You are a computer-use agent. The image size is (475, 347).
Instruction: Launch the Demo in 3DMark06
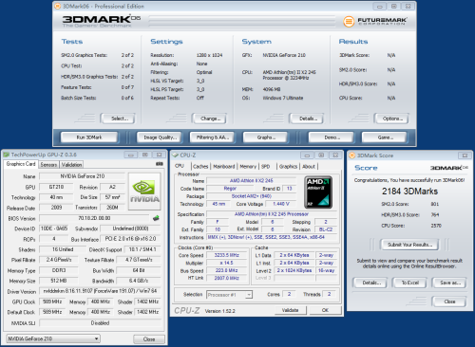[x=331, y=137]
